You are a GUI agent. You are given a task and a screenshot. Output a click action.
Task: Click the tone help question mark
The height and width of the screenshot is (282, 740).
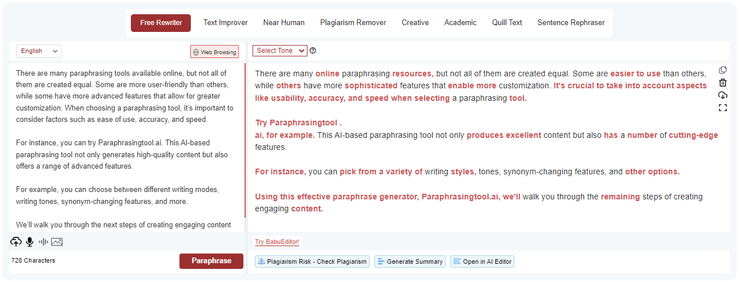tap(313, 51)
